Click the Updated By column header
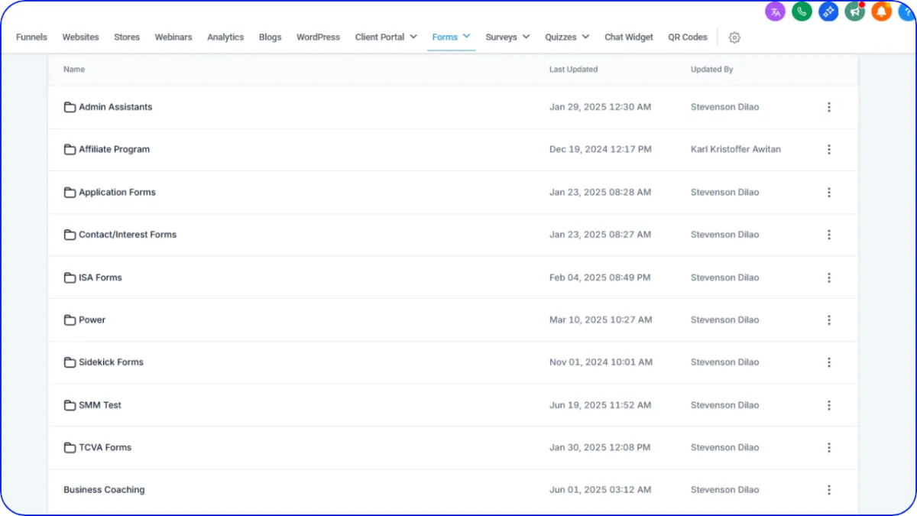The width and height of the screenshot is (917, 516). pos(711,70)
